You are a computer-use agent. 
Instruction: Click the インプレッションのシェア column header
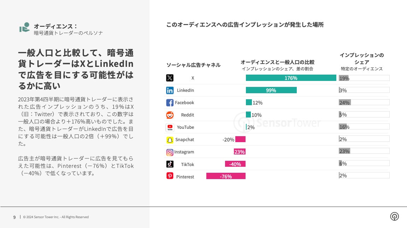pos(361,59)
